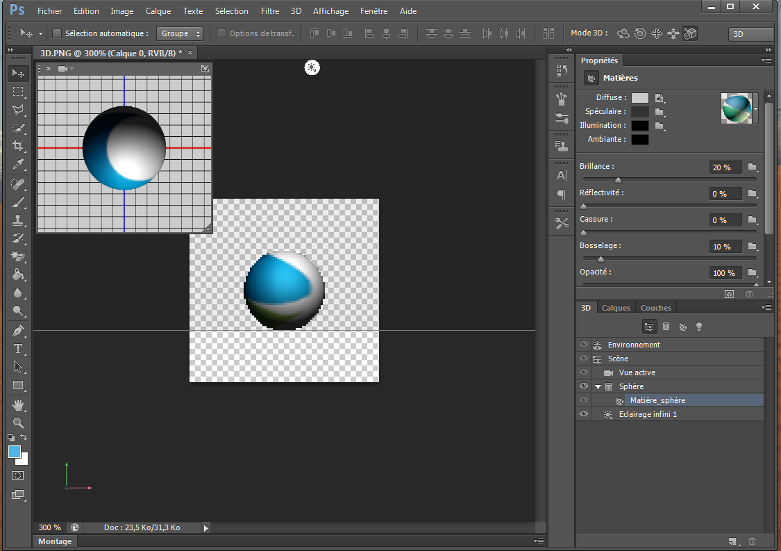Image resolution: width=781 pixels, height=551 pixels.
Task: Select the Pen tool
Action: [x=19, y=330]
